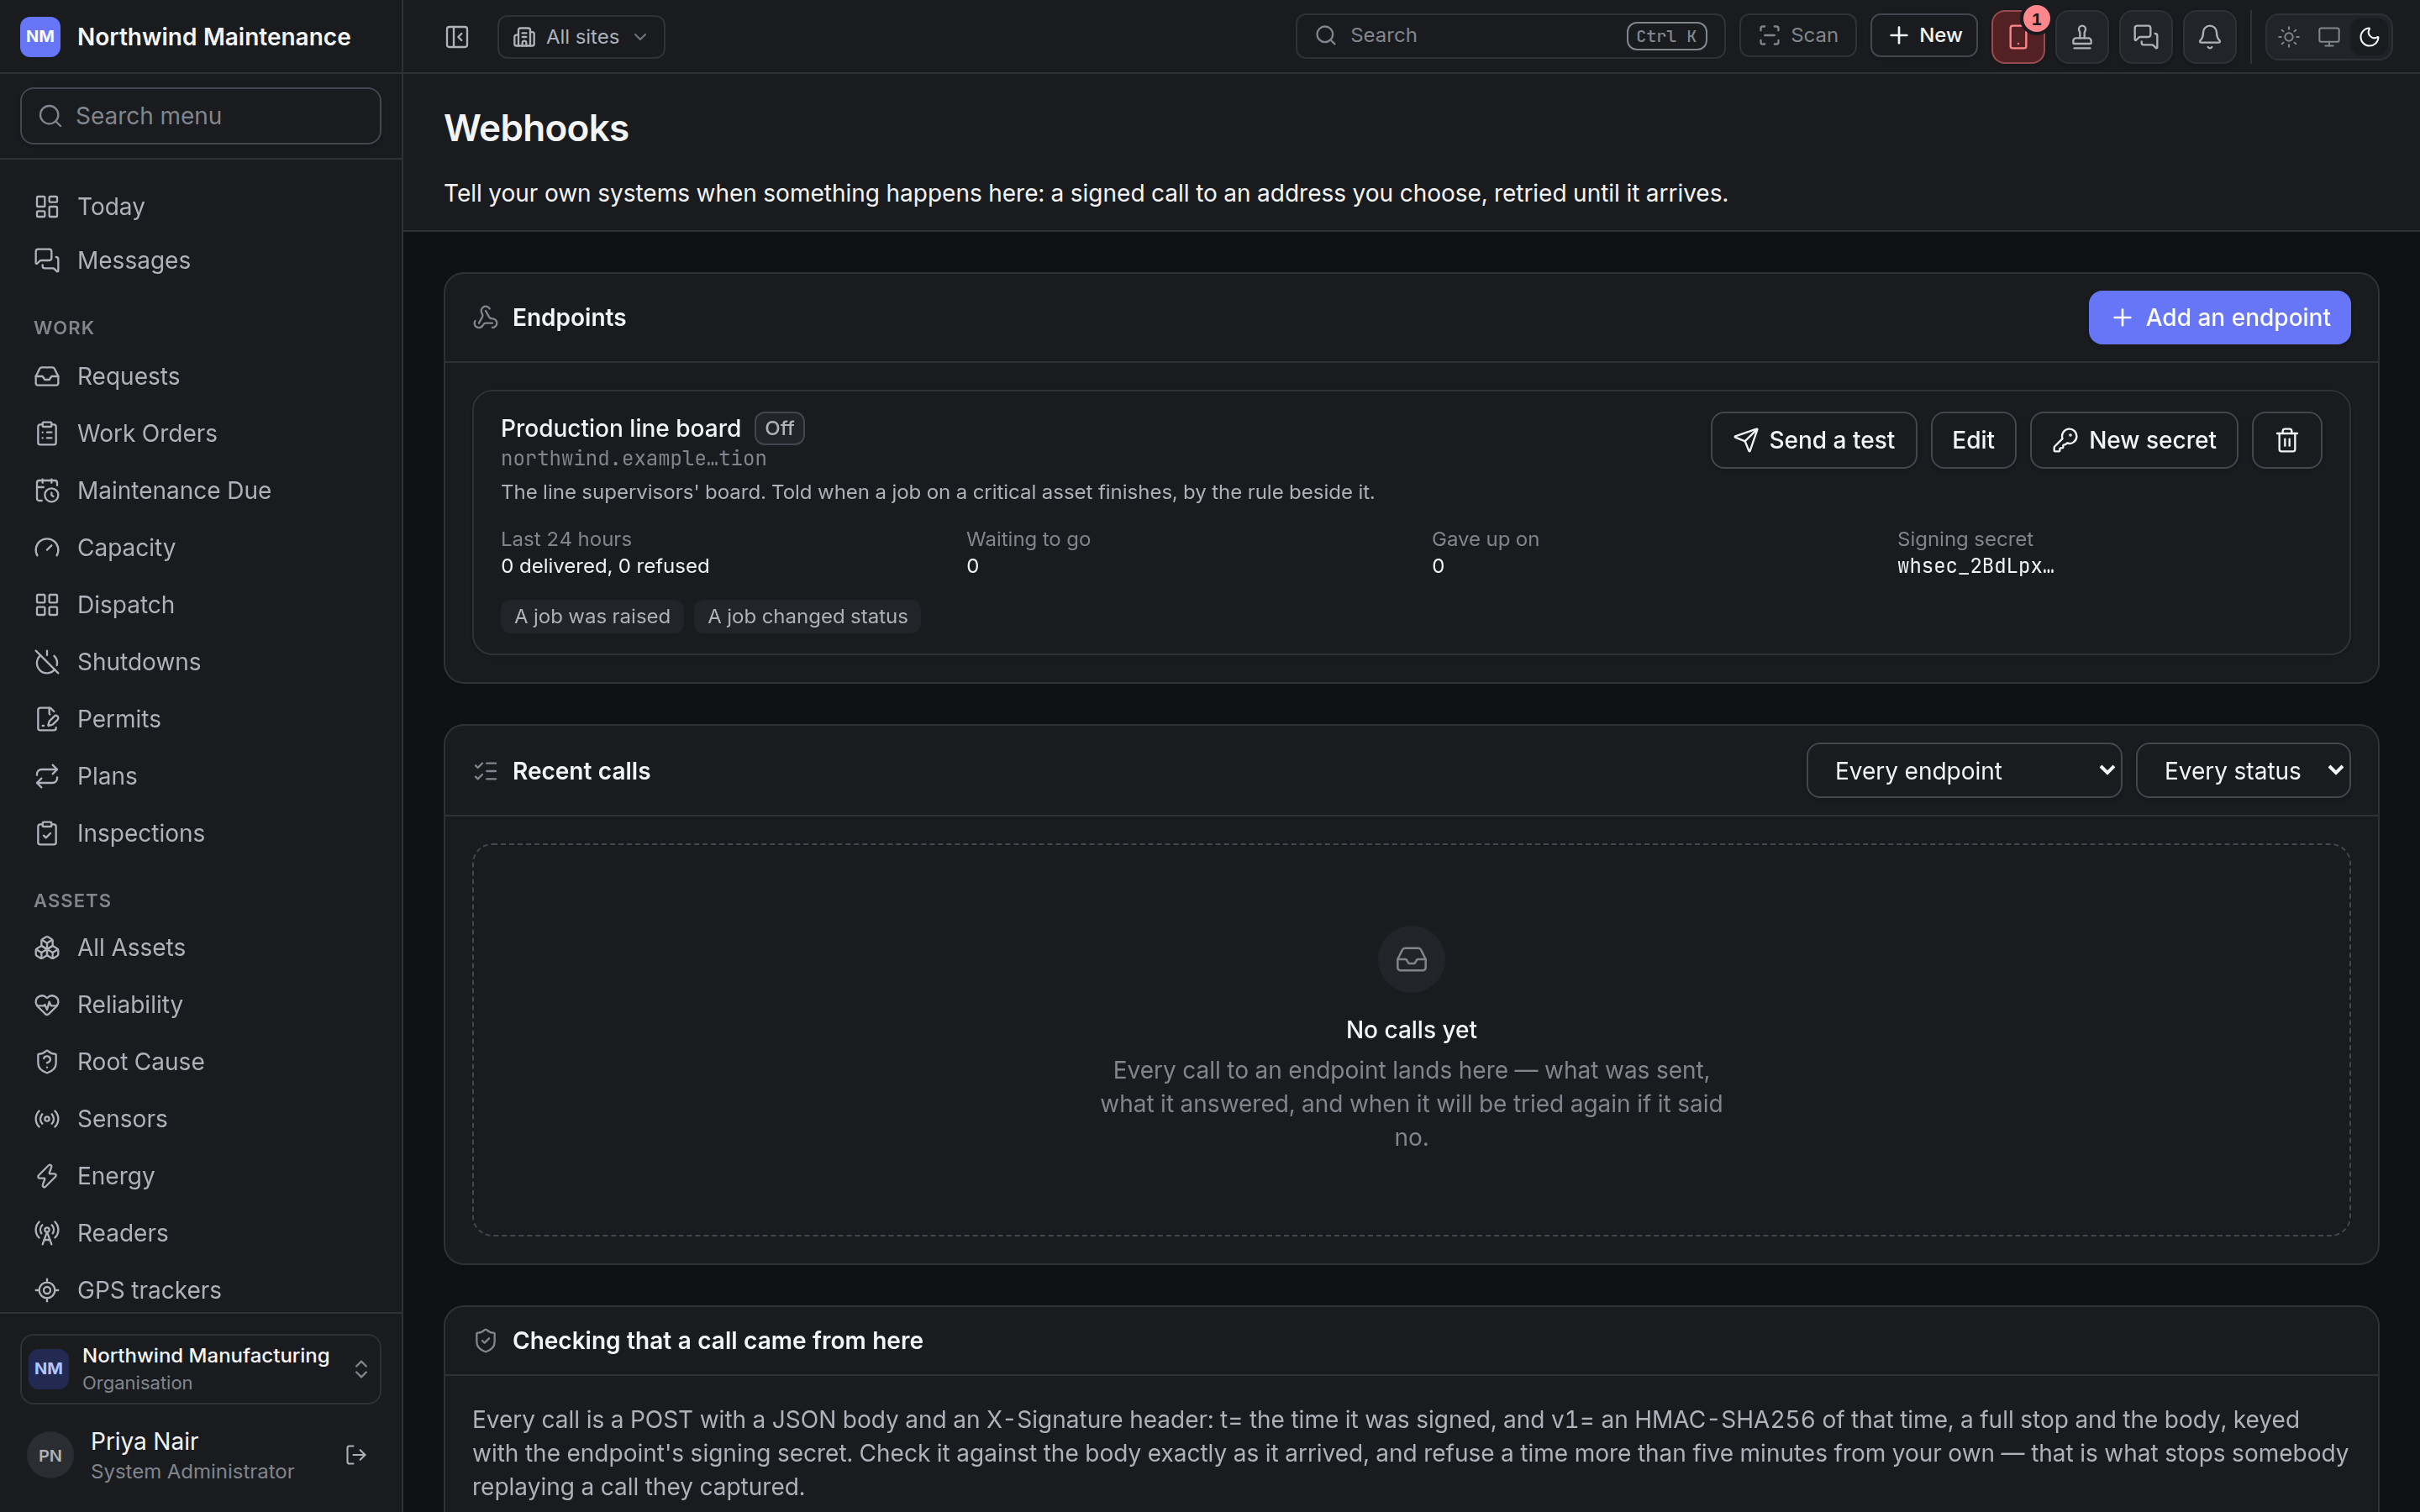Click the empty inbox icon above No calls yet
Image resolution: width=2420 pixels, height=1512 pixels.
pos(1411,959)
